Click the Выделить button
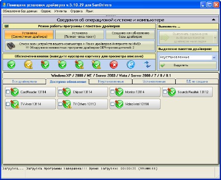This screenshot has width=221, height=180. 188,65
